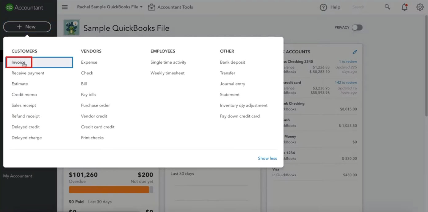Click the + New button
The image size is (428, 212).
(27, 27)
